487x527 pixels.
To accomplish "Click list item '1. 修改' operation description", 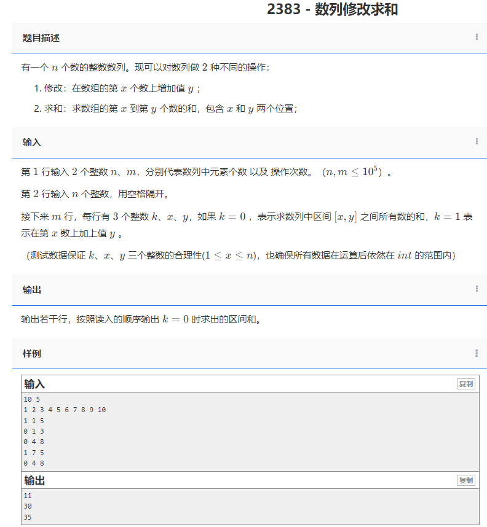I will (117, 88).
